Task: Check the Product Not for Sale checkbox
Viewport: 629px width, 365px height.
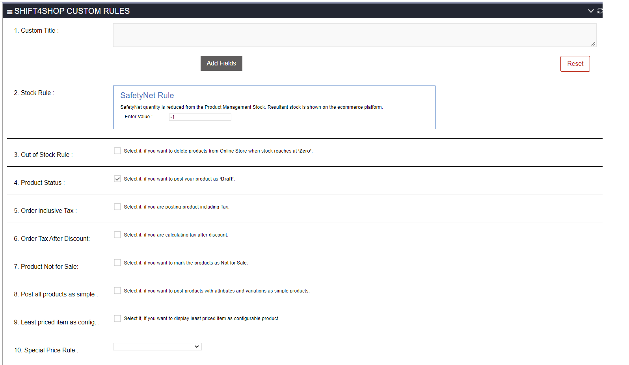Action: pyautogui.click(x=117, y=263)
